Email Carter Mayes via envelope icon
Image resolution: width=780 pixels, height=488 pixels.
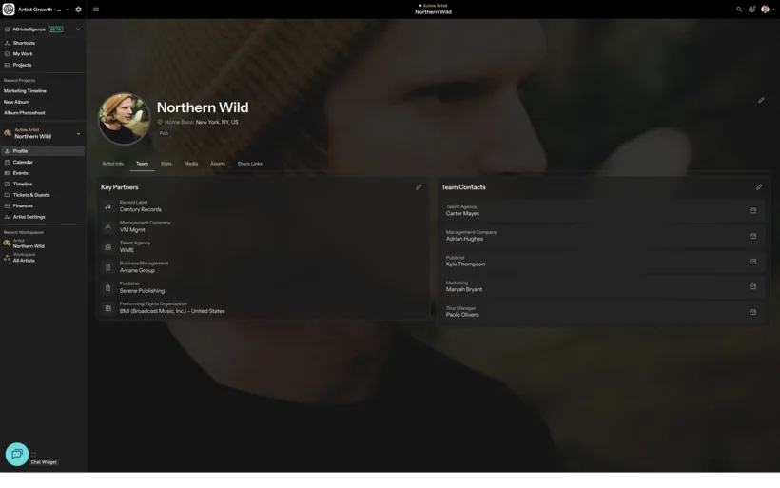(x=753, y=211)
